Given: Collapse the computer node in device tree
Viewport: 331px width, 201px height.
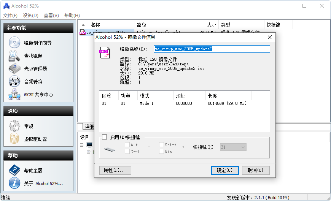Looking at the screenshot, I should click(82, 145).
